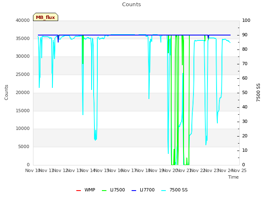Click the 10 tick on the right axis
This screenshot has width=264, height=198.
[x=245, y=150]
